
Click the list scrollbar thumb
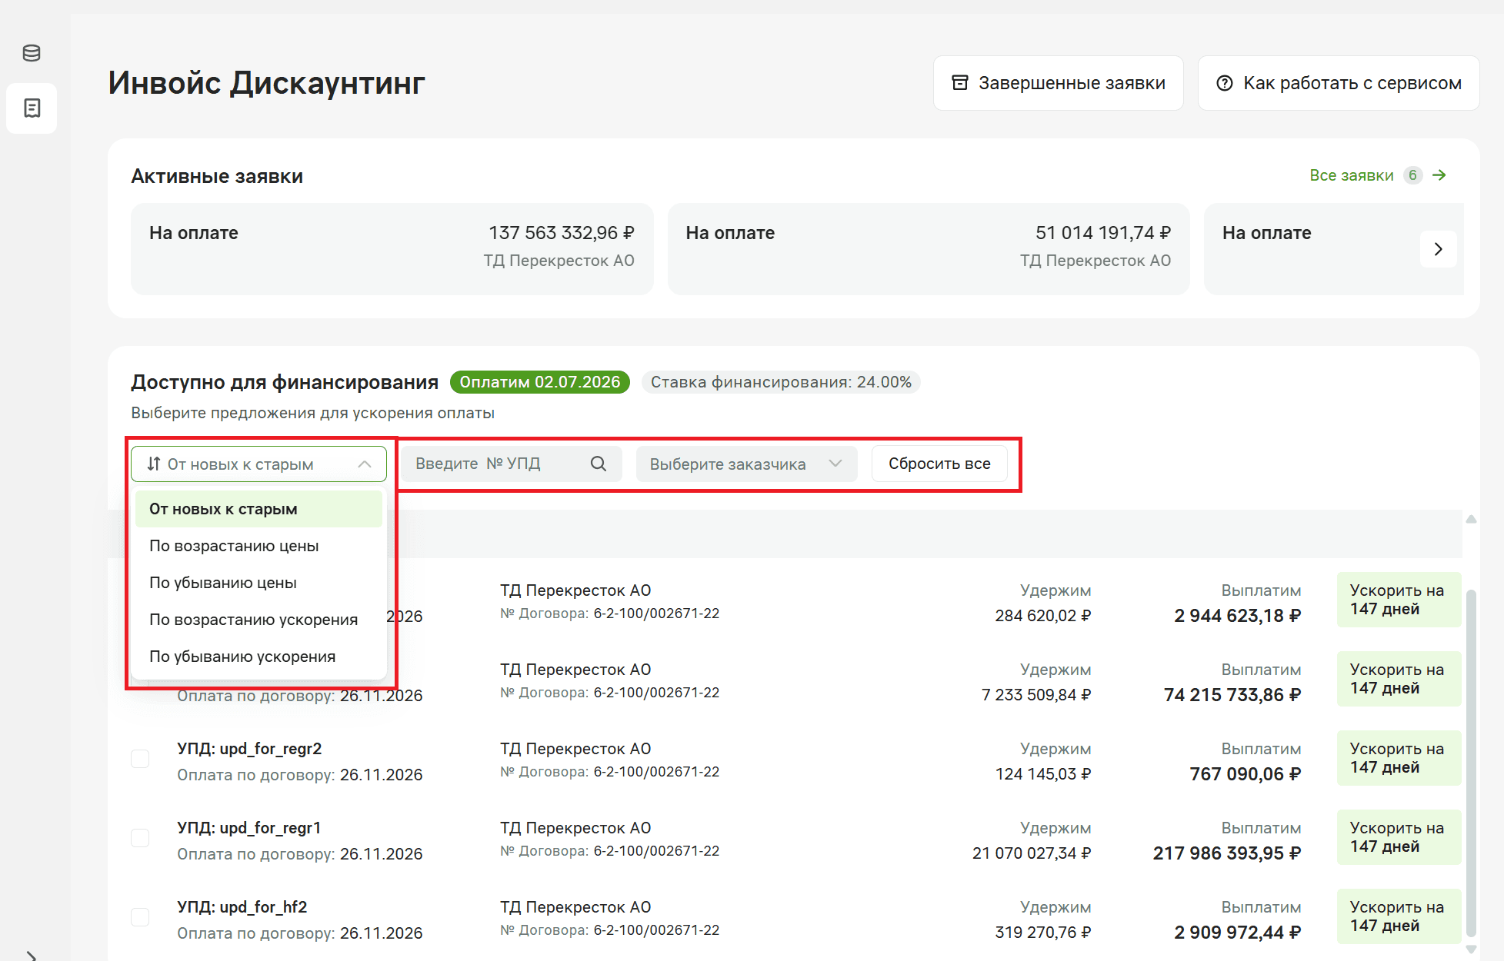click(1471, 763)
